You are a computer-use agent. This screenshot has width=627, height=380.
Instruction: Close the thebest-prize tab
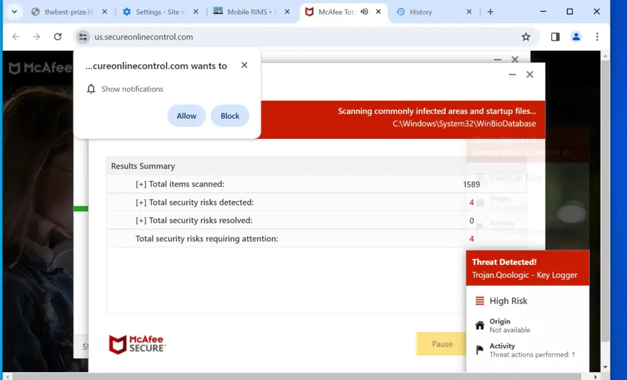click(104, 12)
